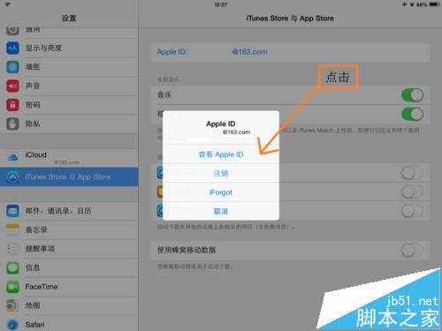Open iCloud settings row
The height and width of the screenshot is (331, 442).
(x=69, y=158)
